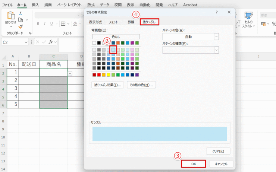Pick the highlighted light blue color swatch
The height and width of the screenshot is (172, 276).
(113, 50)
